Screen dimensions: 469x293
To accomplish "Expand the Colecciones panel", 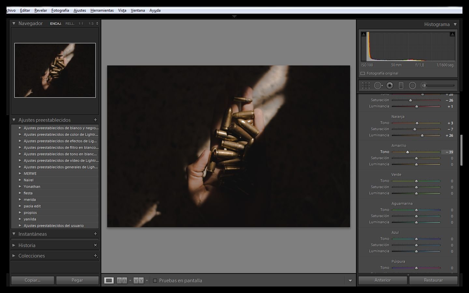I will pyautogui.click(x=14, y=256).
